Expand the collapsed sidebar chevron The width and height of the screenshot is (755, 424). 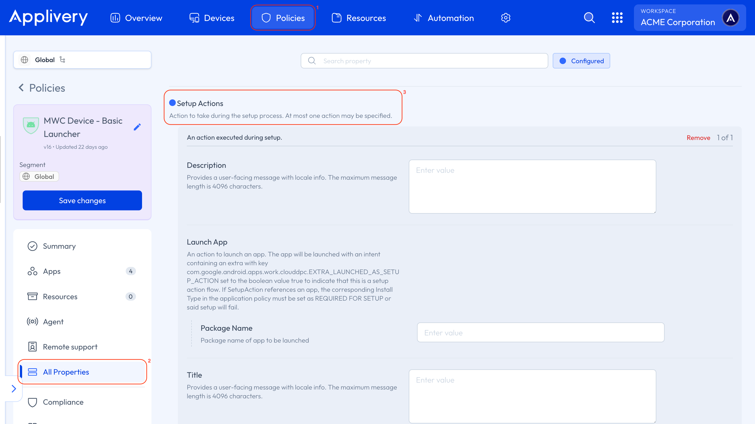click(x=14, y=389)
